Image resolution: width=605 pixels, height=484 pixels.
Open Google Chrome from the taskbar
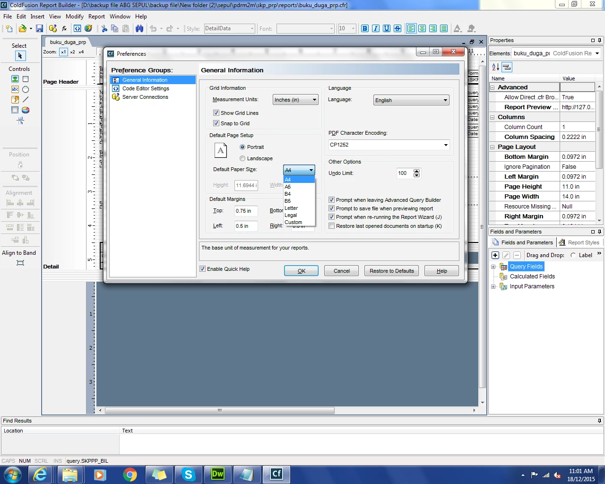130,474
